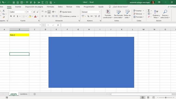Toggle italic formatting (K)

14,16
